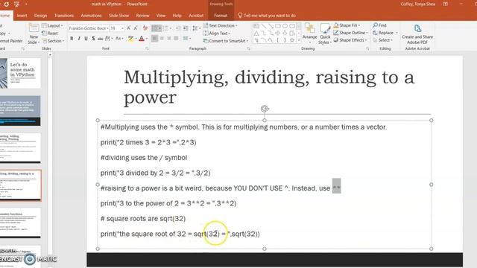Select the right arrow shape in gallery
This screenshot has height=268, width=477.
point(278,33)
